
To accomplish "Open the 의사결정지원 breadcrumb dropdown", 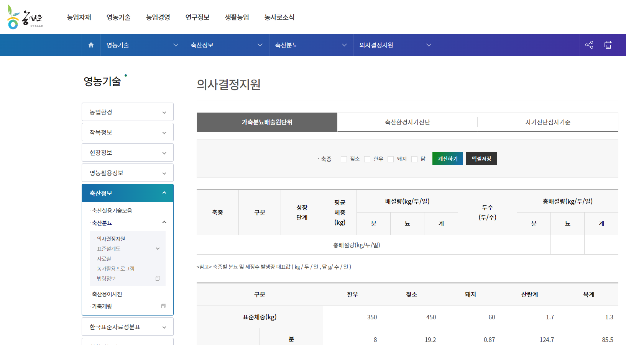I will coord(396,45).
